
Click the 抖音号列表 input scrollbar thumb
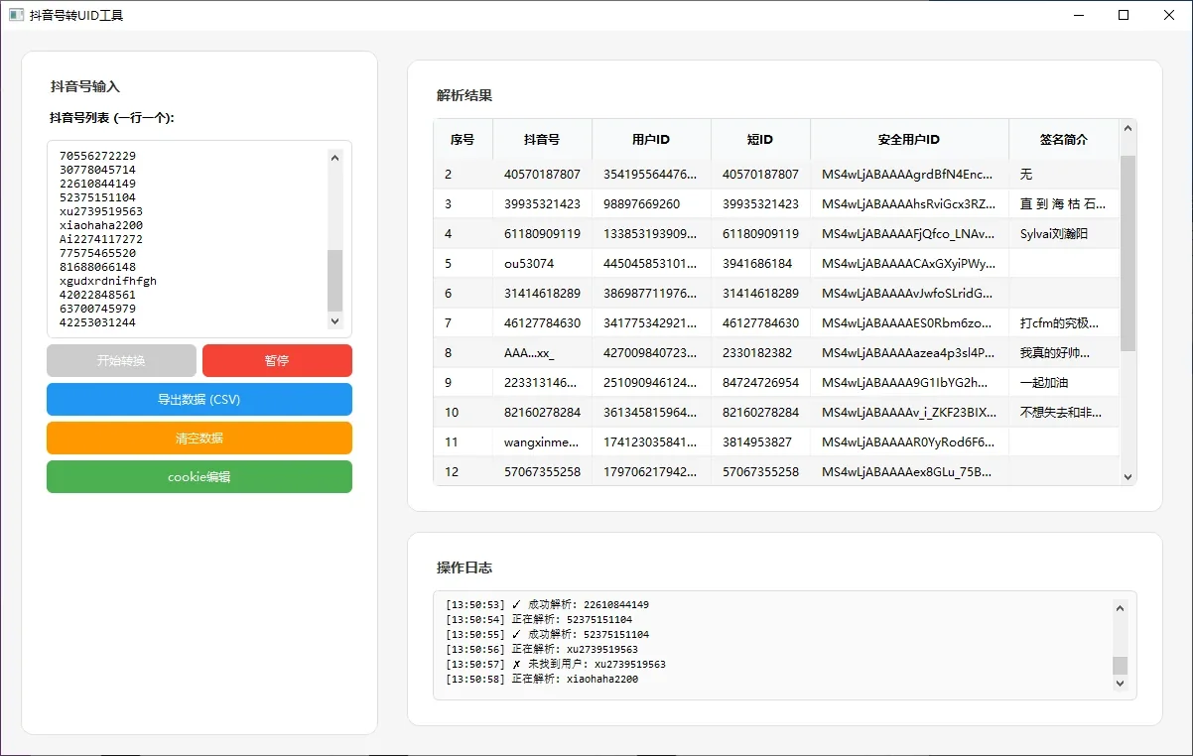click(x=334, y=281)
